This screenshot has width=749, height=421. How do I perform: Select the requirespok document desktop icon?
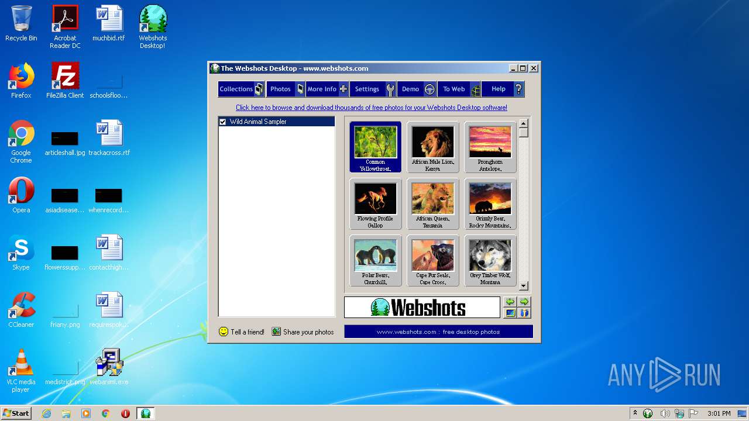click(x=109, y=310)
